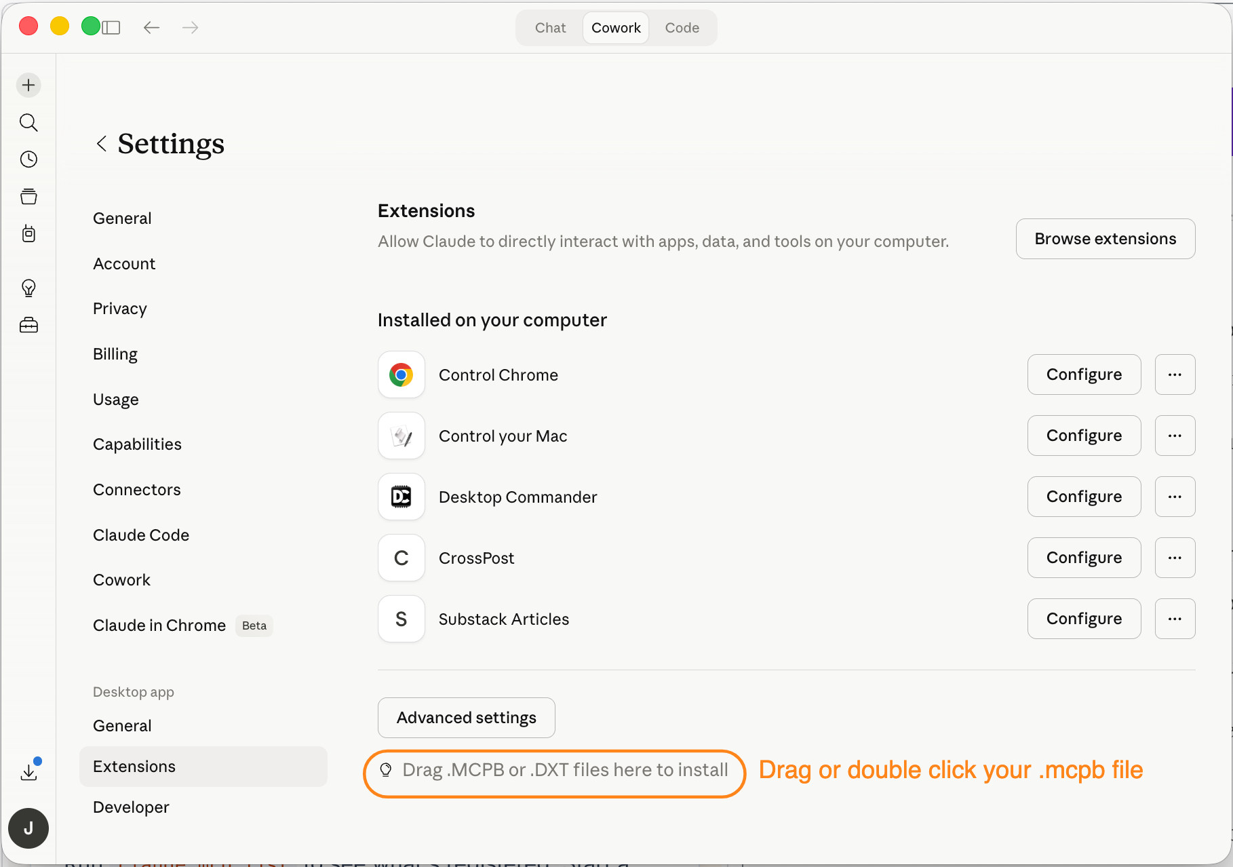This screenshot has width=1233, height=867.
Task: Open more options for Control your Mac
Action: click(1175, 436)
